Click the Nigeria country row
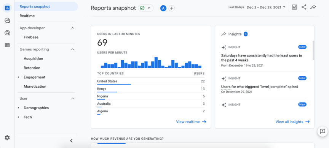 (151, 96)
